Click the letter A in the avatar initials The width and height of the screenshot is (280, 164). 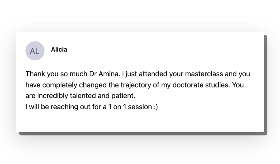[x=32, y=51]
